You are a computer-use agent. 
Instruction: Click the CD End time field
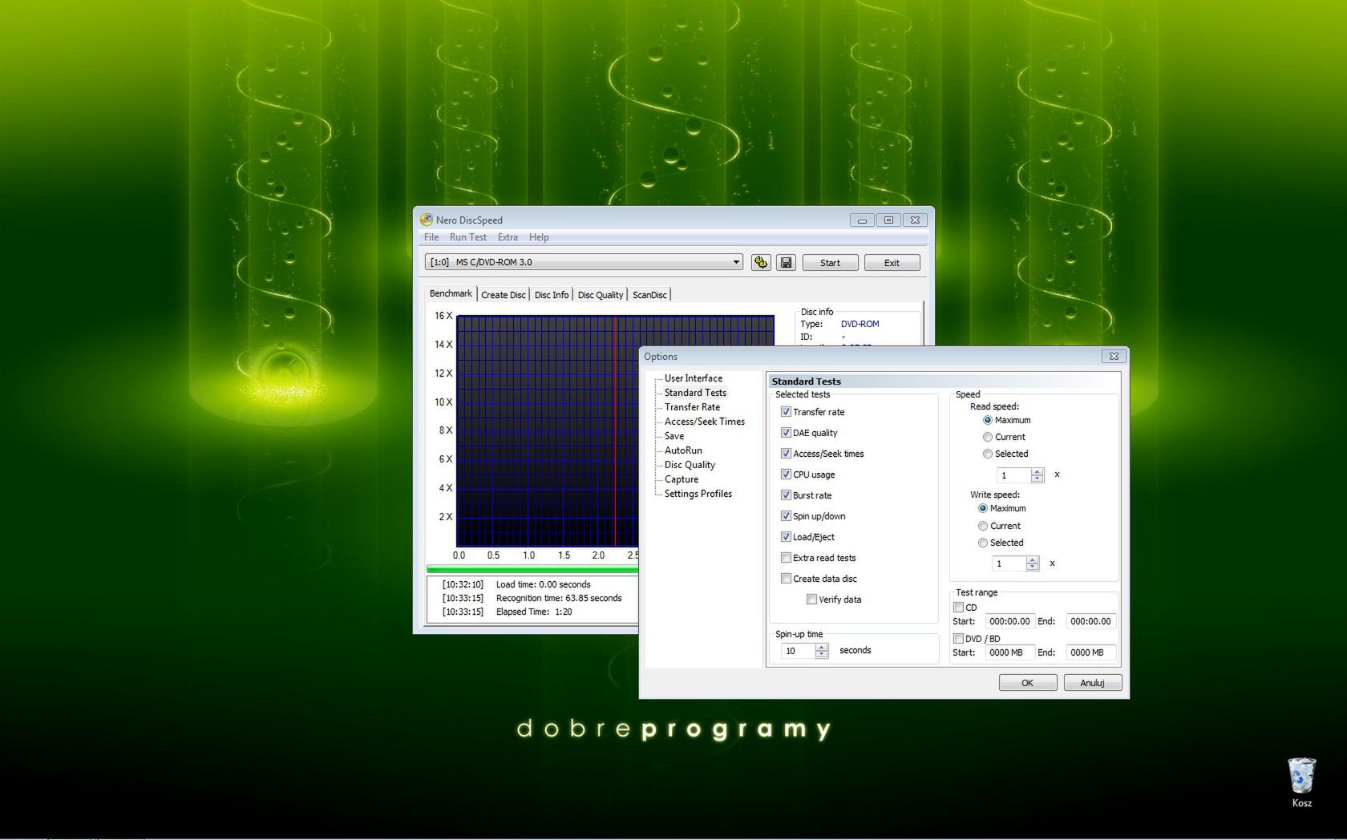click(x=1090, y=621)
